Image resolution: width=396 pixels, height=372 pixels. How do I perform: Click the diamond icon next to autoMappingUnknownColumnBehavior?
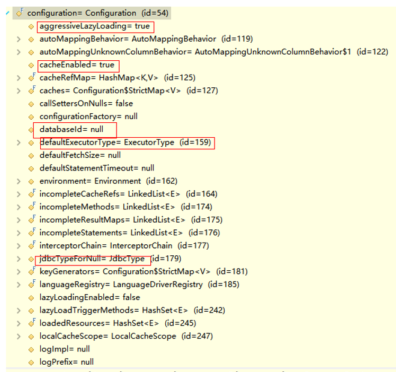(31, 52)
